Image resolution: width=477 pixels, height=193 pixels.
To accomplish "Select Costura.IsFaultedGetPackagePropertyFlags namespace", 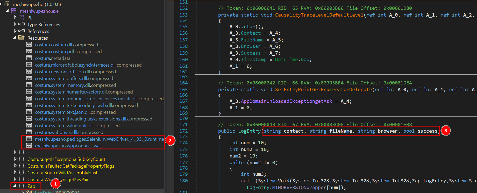I will coord(71,166).
